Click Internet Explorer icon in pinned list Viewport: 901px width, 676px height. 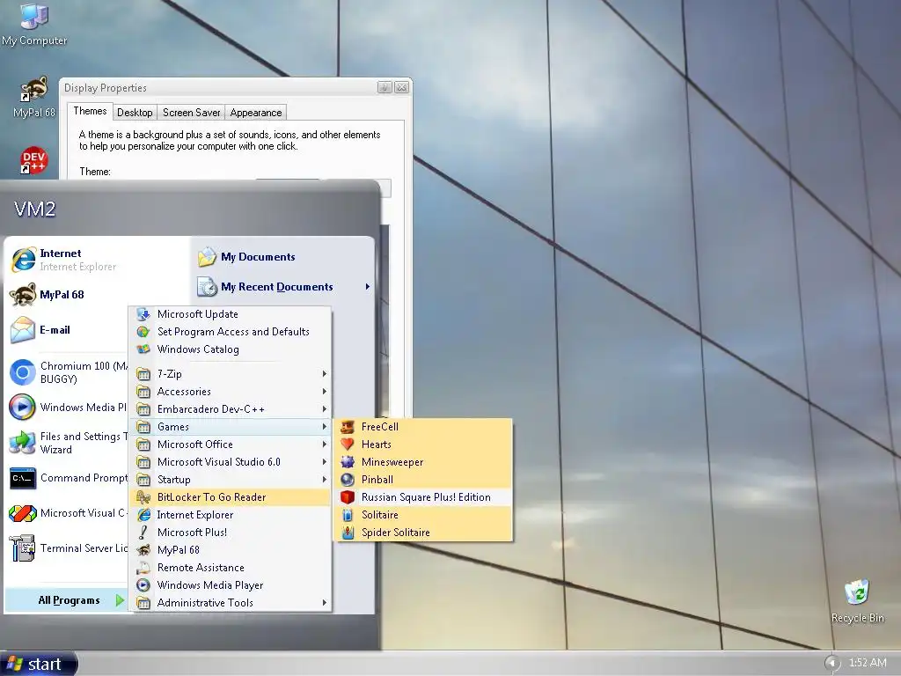[x=23, y=260]
